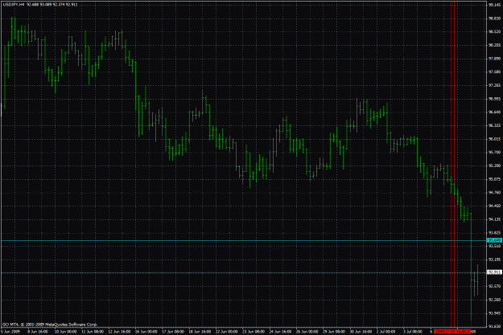
Task: Click the 26 Jun 00:00 time axis label
Action: click(x=307, y=332)
